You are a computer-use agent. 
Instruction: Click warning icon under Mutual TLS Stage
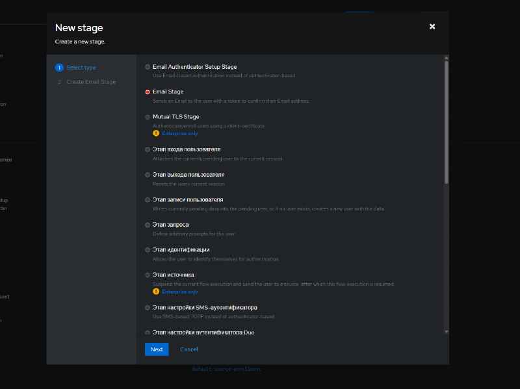click(156, 133)
